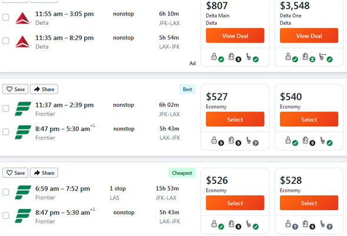Save the Best Frontier nonstop itinerary
Viewport: 347px width, 236px height.
coord(15,89)
